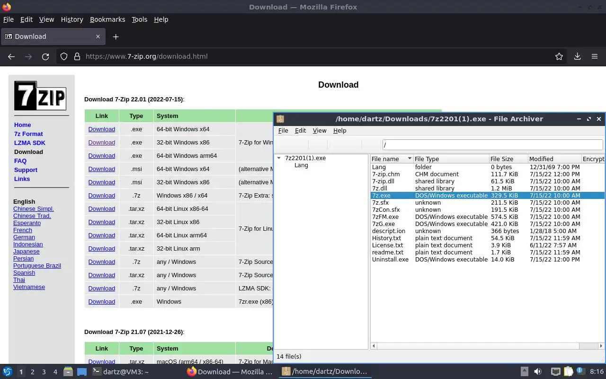Open the 7z Format sidebar link
The height and width of the screenshot is (379, 606).
[28, 134]
